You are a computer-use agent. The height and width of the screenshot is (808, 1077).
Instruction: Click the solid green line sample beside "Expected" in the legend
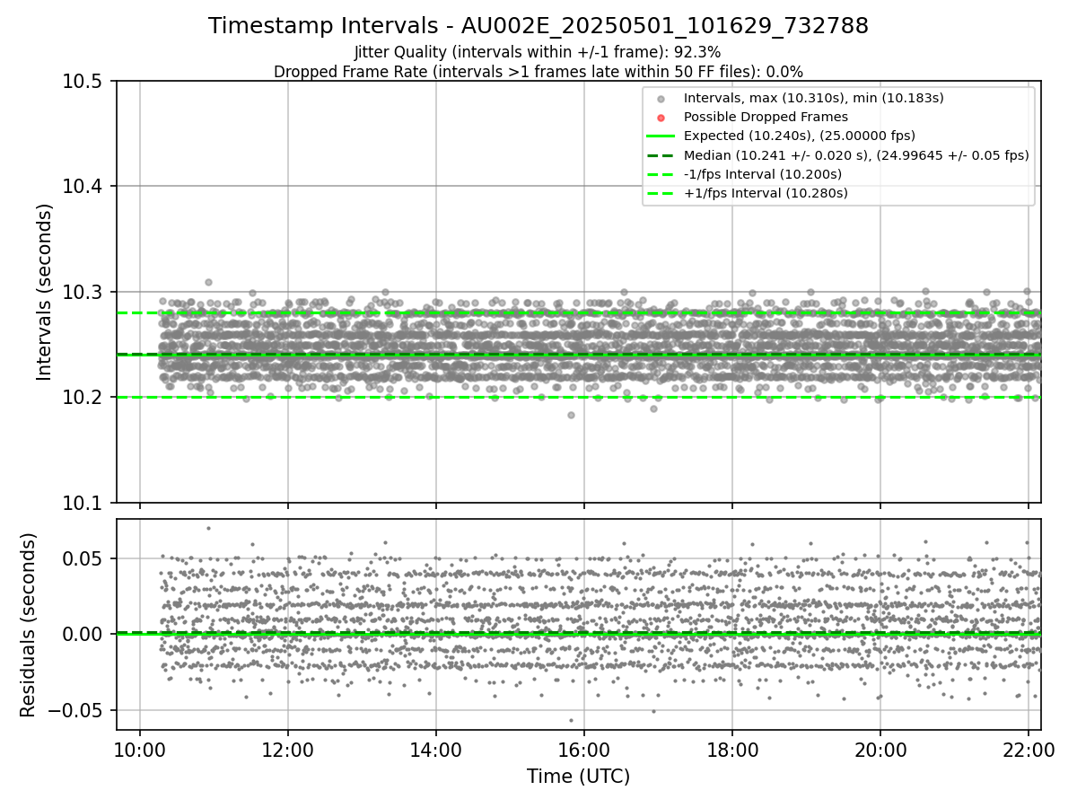661,136
